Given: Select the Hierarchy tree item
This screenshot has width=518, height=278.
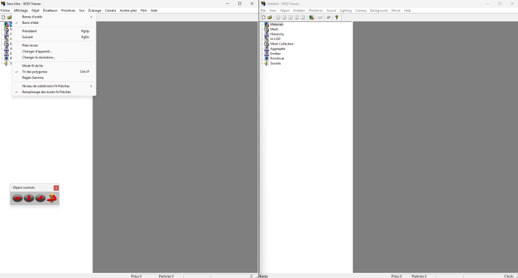Looking at the screenshot, I should tap(277, 34).
